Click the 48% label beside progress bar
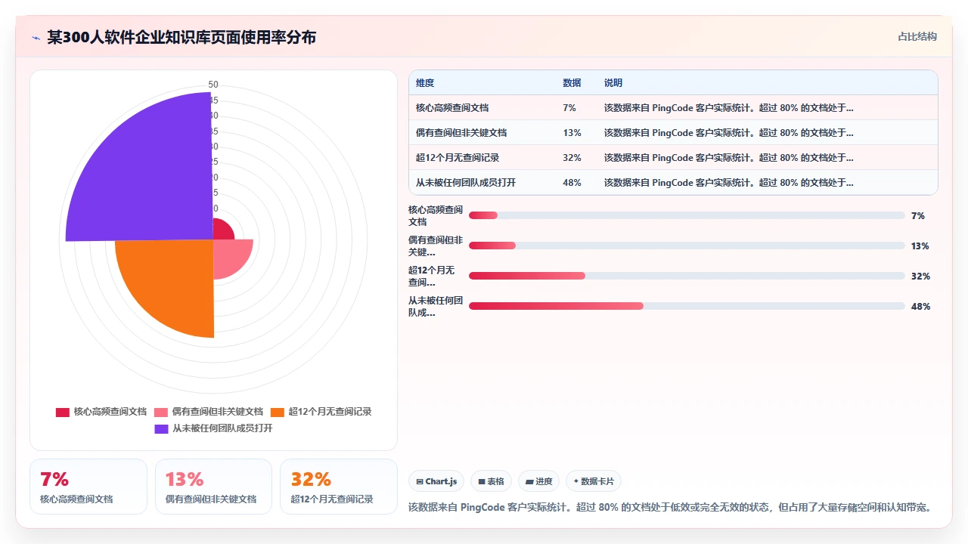Screen dimensions: 968x544 click(920, 307)
